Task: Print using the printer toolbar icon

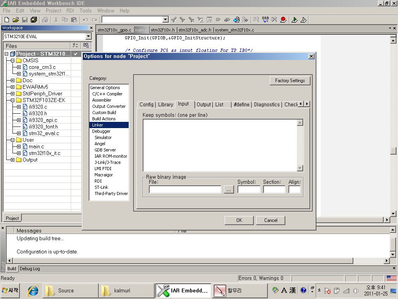Action: (45, 19)
